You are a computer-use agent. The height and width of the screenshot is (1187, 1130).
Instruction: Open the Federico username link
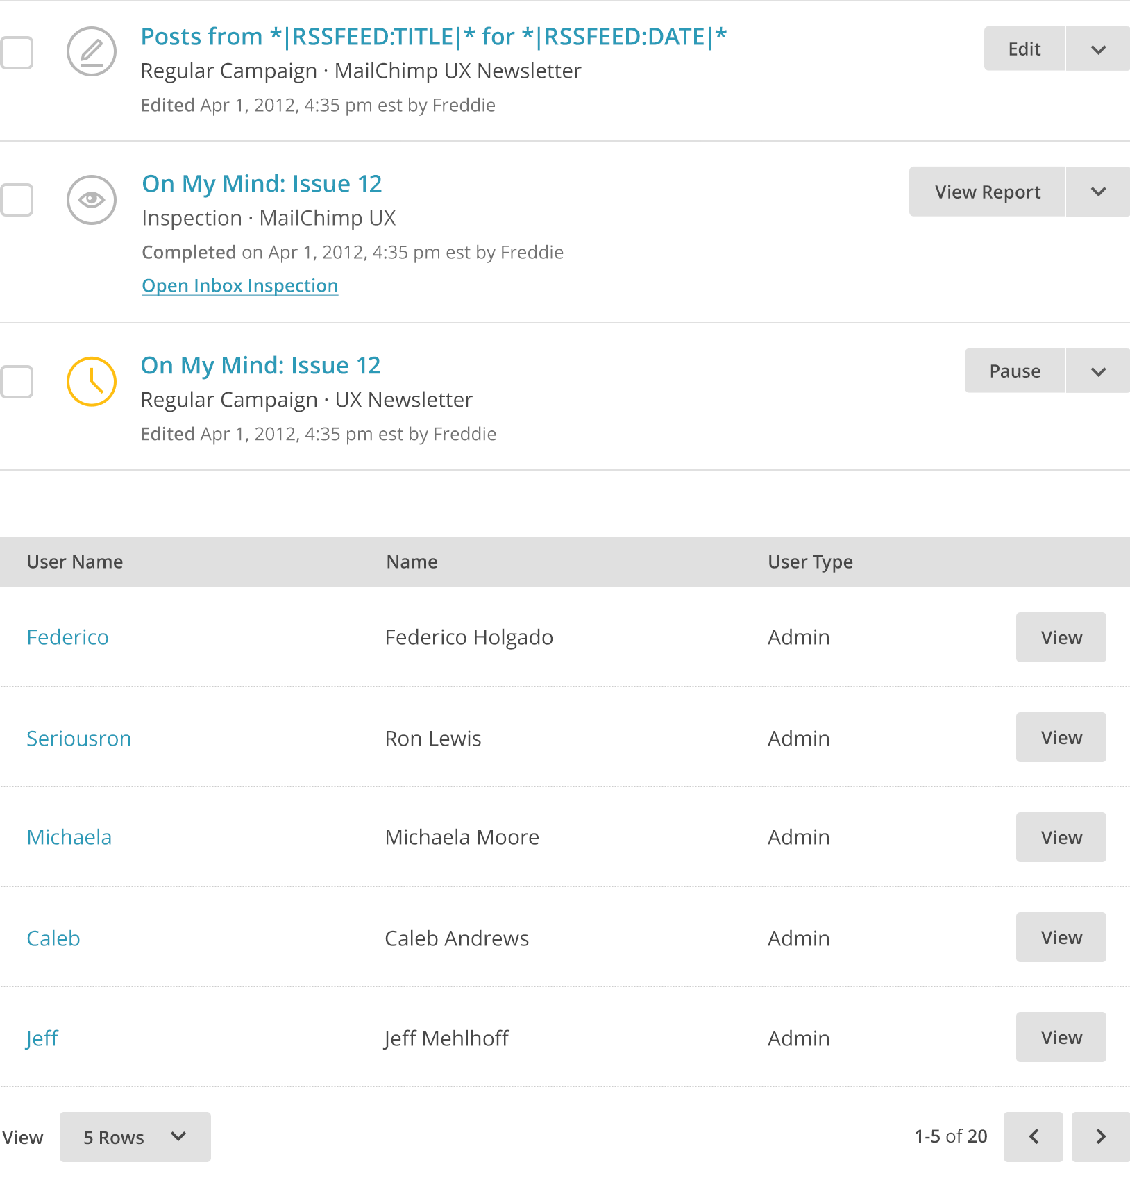(68, 637)
